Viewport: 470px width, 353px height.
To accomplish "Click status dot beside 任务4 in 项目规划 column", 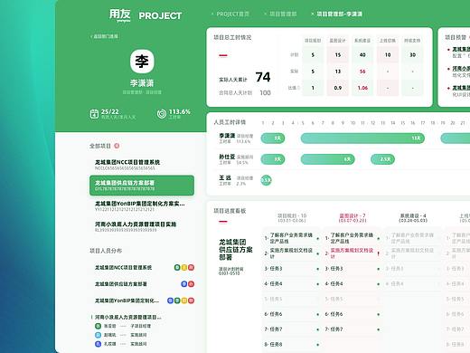I will (317, 284).
